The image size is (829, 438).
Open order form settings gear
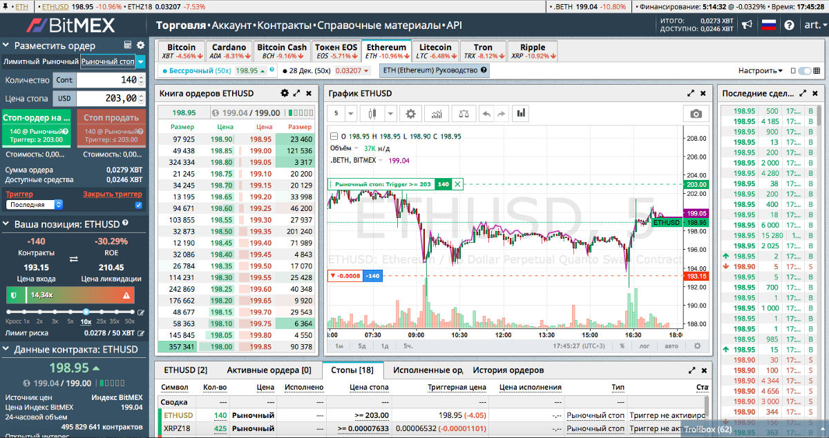point(140,45)
